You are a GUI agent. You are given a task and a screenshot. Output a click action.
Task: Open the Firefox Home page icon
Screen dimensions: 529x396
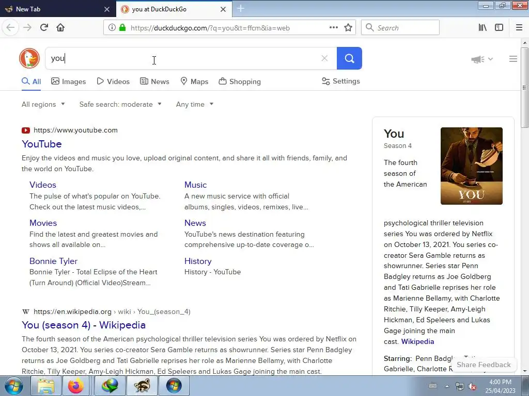(x=60, y=28)
